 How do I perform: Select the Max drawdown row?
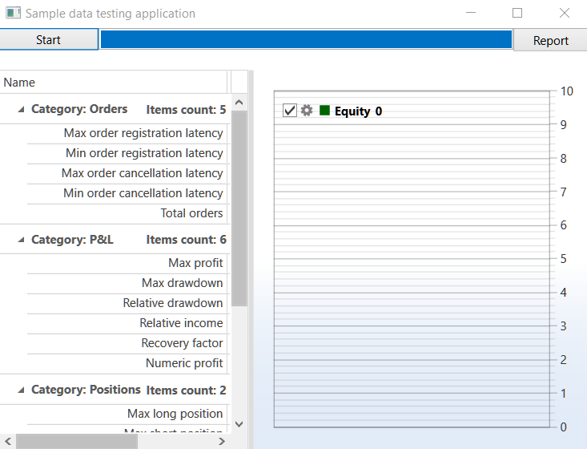pos(182,283)
